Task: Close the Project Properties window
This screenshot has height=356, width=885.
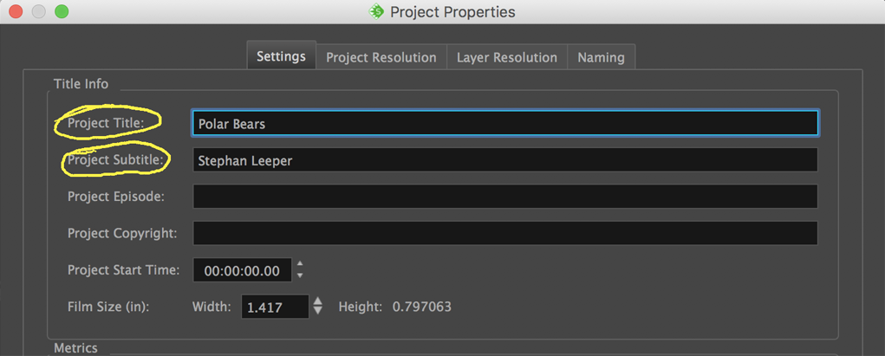Action: click(16, 11)
